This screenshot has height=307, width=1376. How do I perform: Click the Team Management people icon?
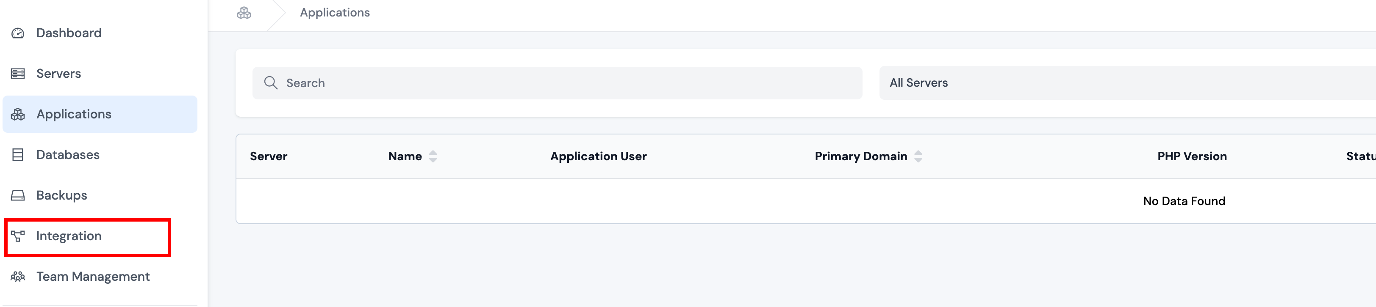coord(18,276)
